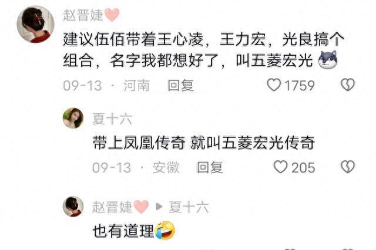Image resolution: width=376 pixels, height=250 pixels.
Task: Tap the broken-heart dislike on the top comment
Action: [348, 85]
